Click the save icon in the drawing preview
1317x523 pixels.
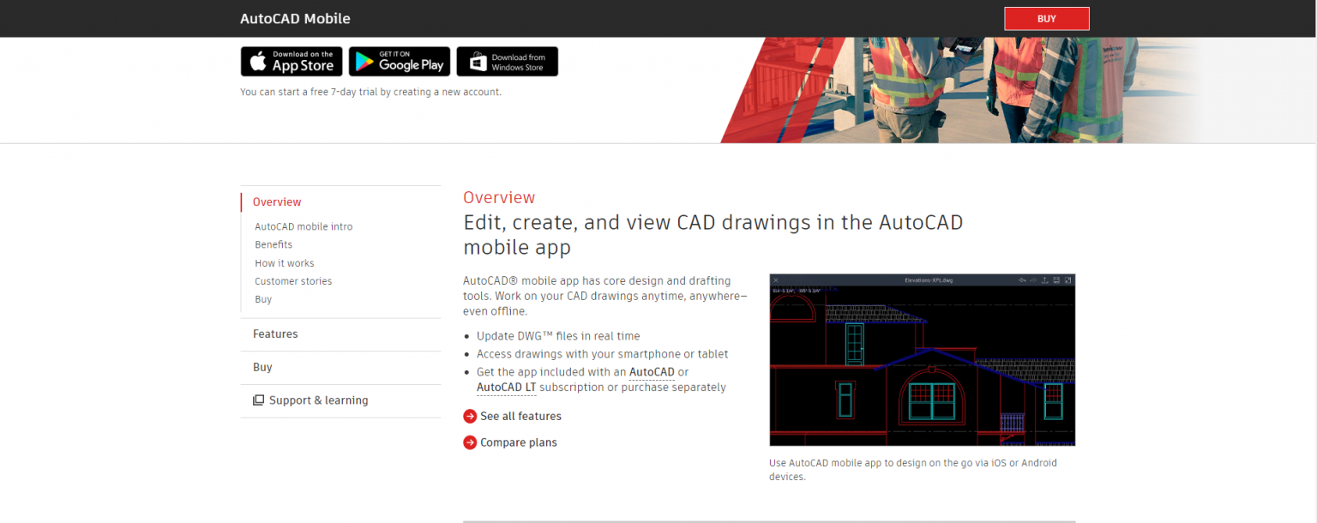coord(1056,280)
